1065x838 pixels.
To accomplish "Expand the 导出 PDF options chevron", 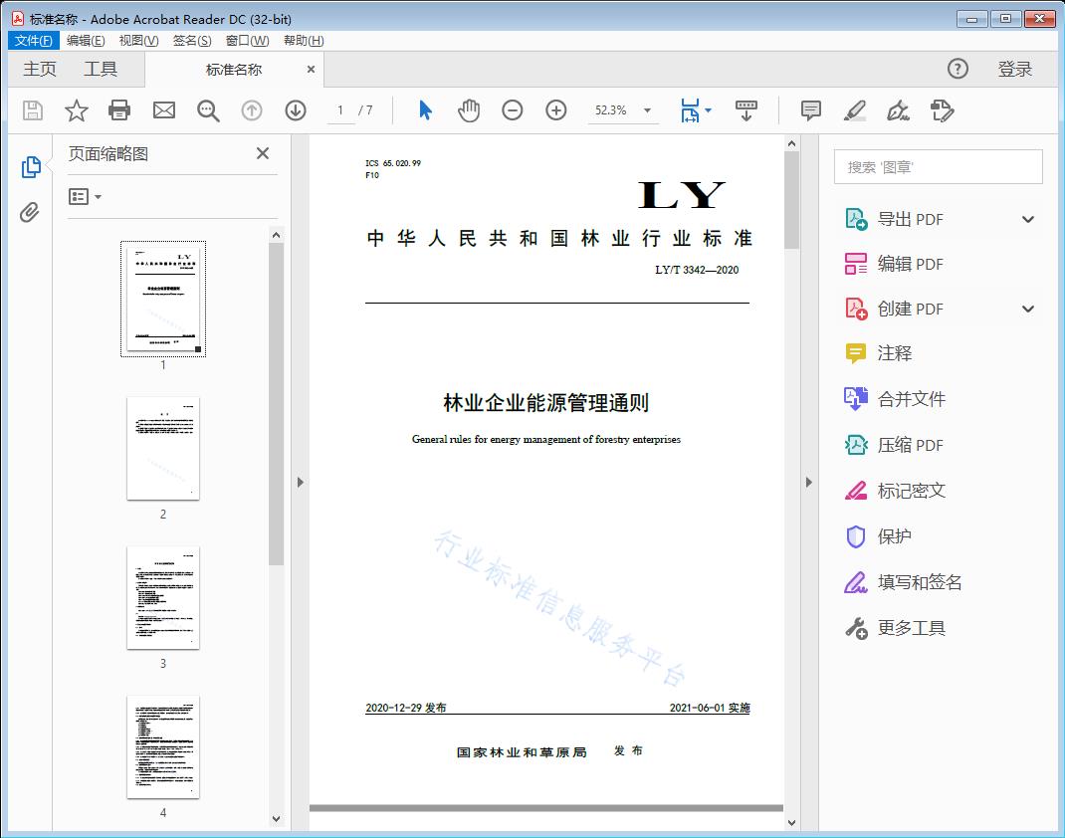I will [1027, 218].
